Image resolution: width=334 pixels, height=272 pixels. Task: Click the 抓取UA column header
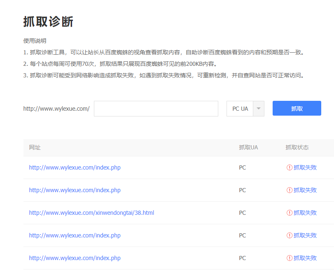(x=248, y=147)
